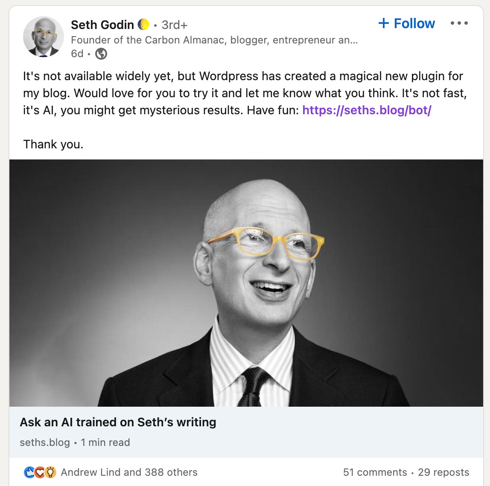Click the plus icon in Follow

click(x=383, y=23)
